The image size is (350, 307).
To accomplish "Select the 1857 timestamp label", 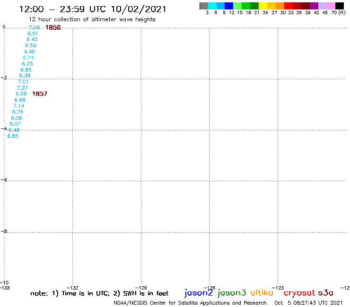I will (x=40, y=94).
